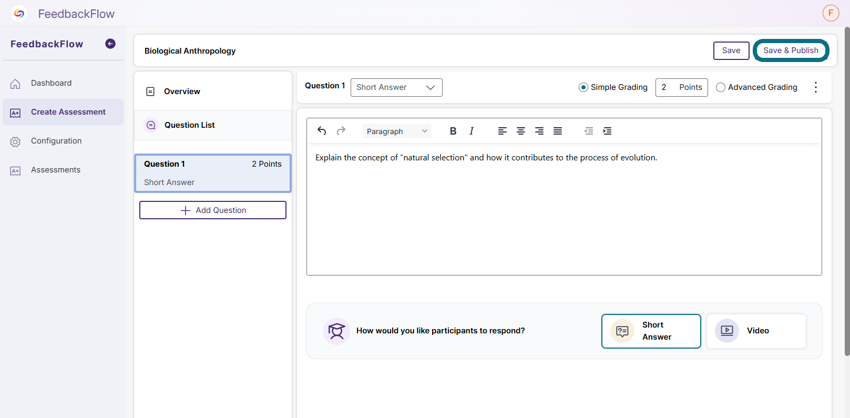Open Configuration page
The width and height of the screenshot is (850, 418).
pyautogui.click(x=63, y=141)
